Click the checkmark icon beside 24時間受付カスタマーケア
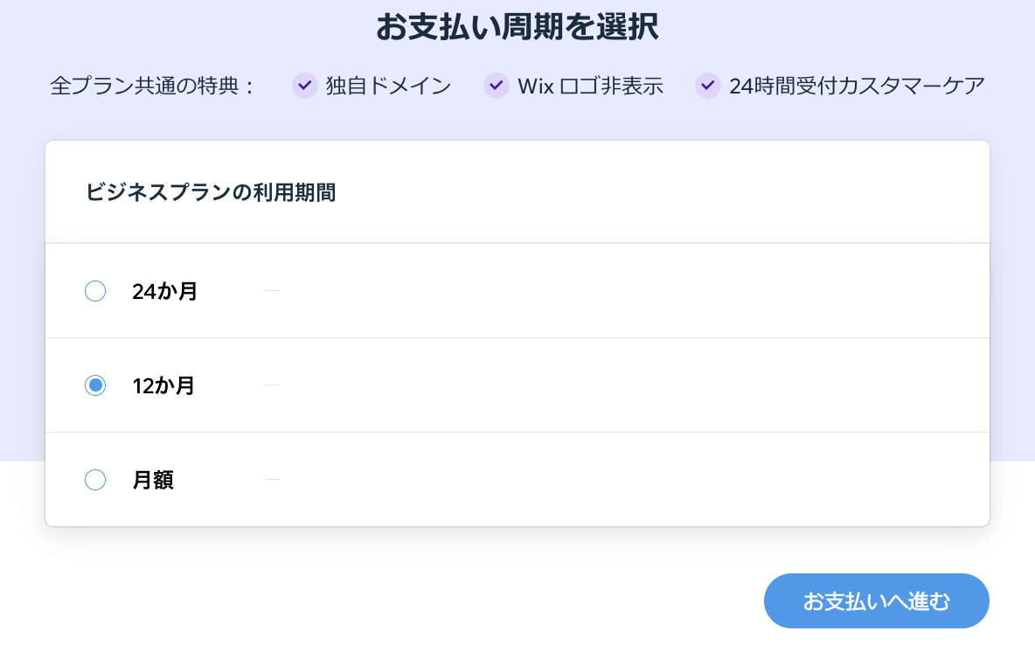This screenshot has height=645, width=1035. pos(707,86)
